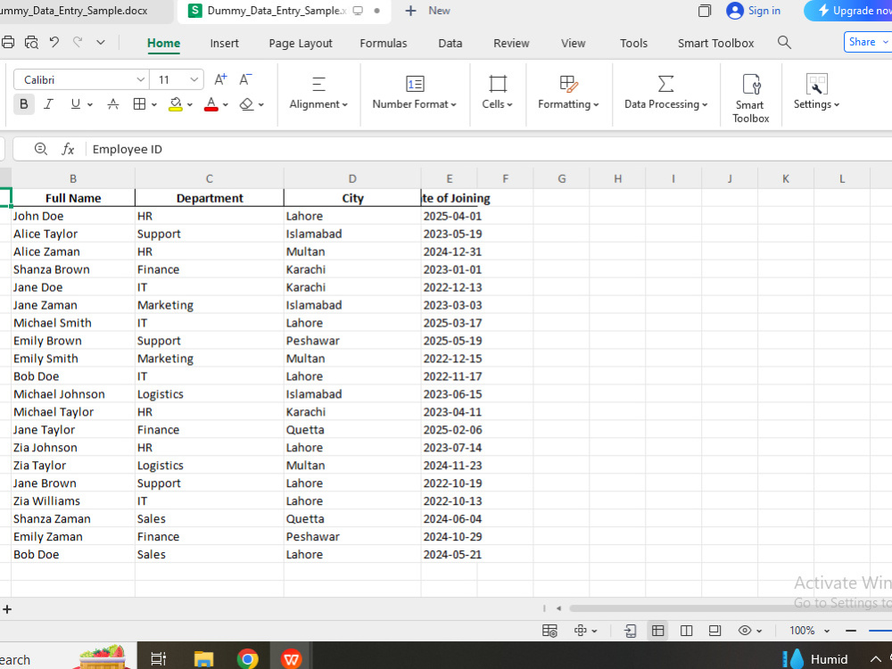Open fill color dropdown arrow
Screen dimensions: 892x669
tap(190, 104)
